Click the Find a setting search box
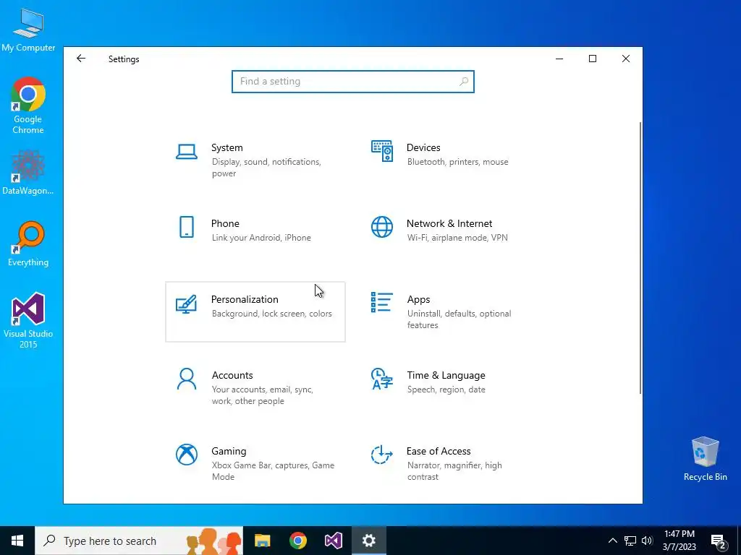The image size is (741, 555). pyautogui.click(x=353, y=82)
